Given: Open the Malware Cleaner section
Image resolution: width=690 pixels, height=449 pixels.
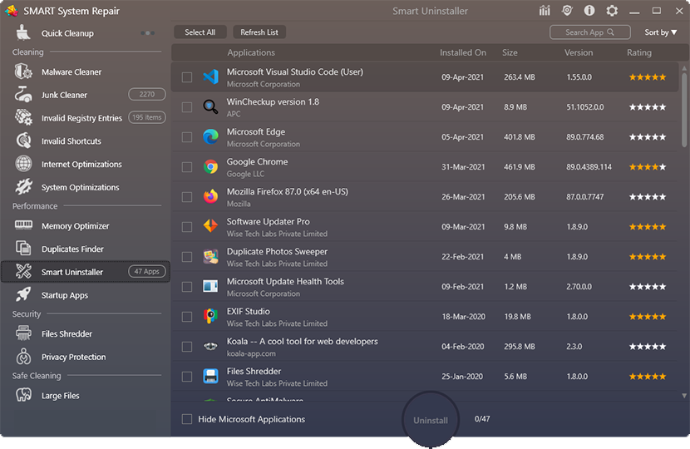Looking at the screenshot, I should [x=71, y=72].
